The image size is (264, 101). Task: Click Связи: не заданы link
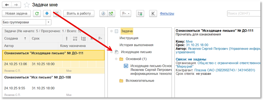[191, 59]
